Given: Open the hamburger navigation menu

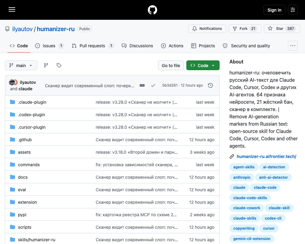Looking at the screenshot, I should point(12,9).
